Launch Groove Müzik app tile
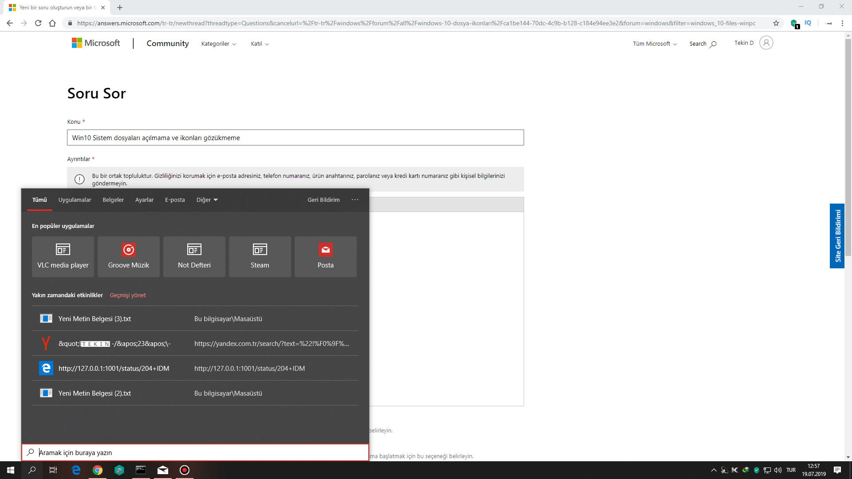852x479 pixels. click(128, 256)
